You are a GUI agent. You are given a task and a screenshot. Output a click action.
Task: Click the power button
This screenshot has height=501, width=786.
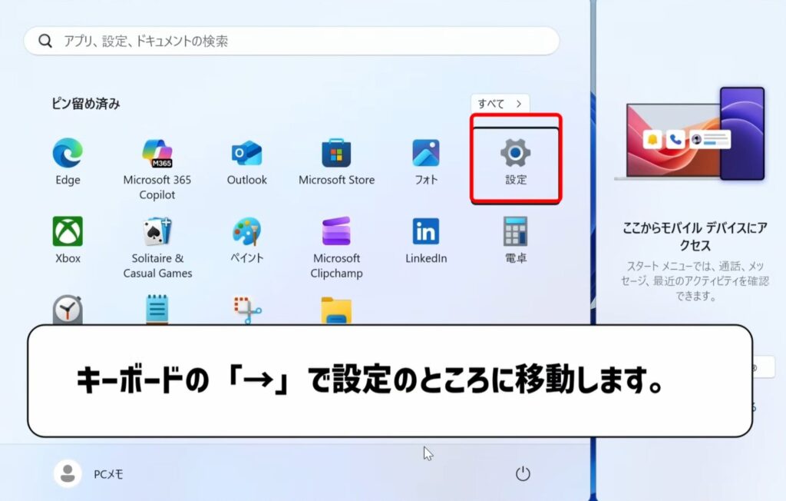(523, 474)
